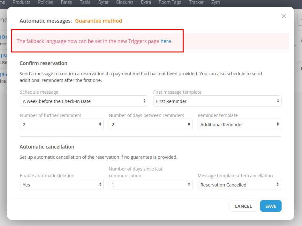Open the Products menu
The image size is (302, 226).
click(21, 3)
